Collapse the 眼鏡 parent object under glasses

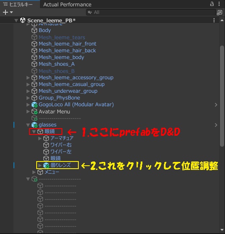click(34, 132)
